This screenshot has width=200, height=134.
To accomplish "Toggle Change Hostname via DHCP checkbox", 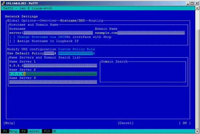I will click(x=12, y=37).
